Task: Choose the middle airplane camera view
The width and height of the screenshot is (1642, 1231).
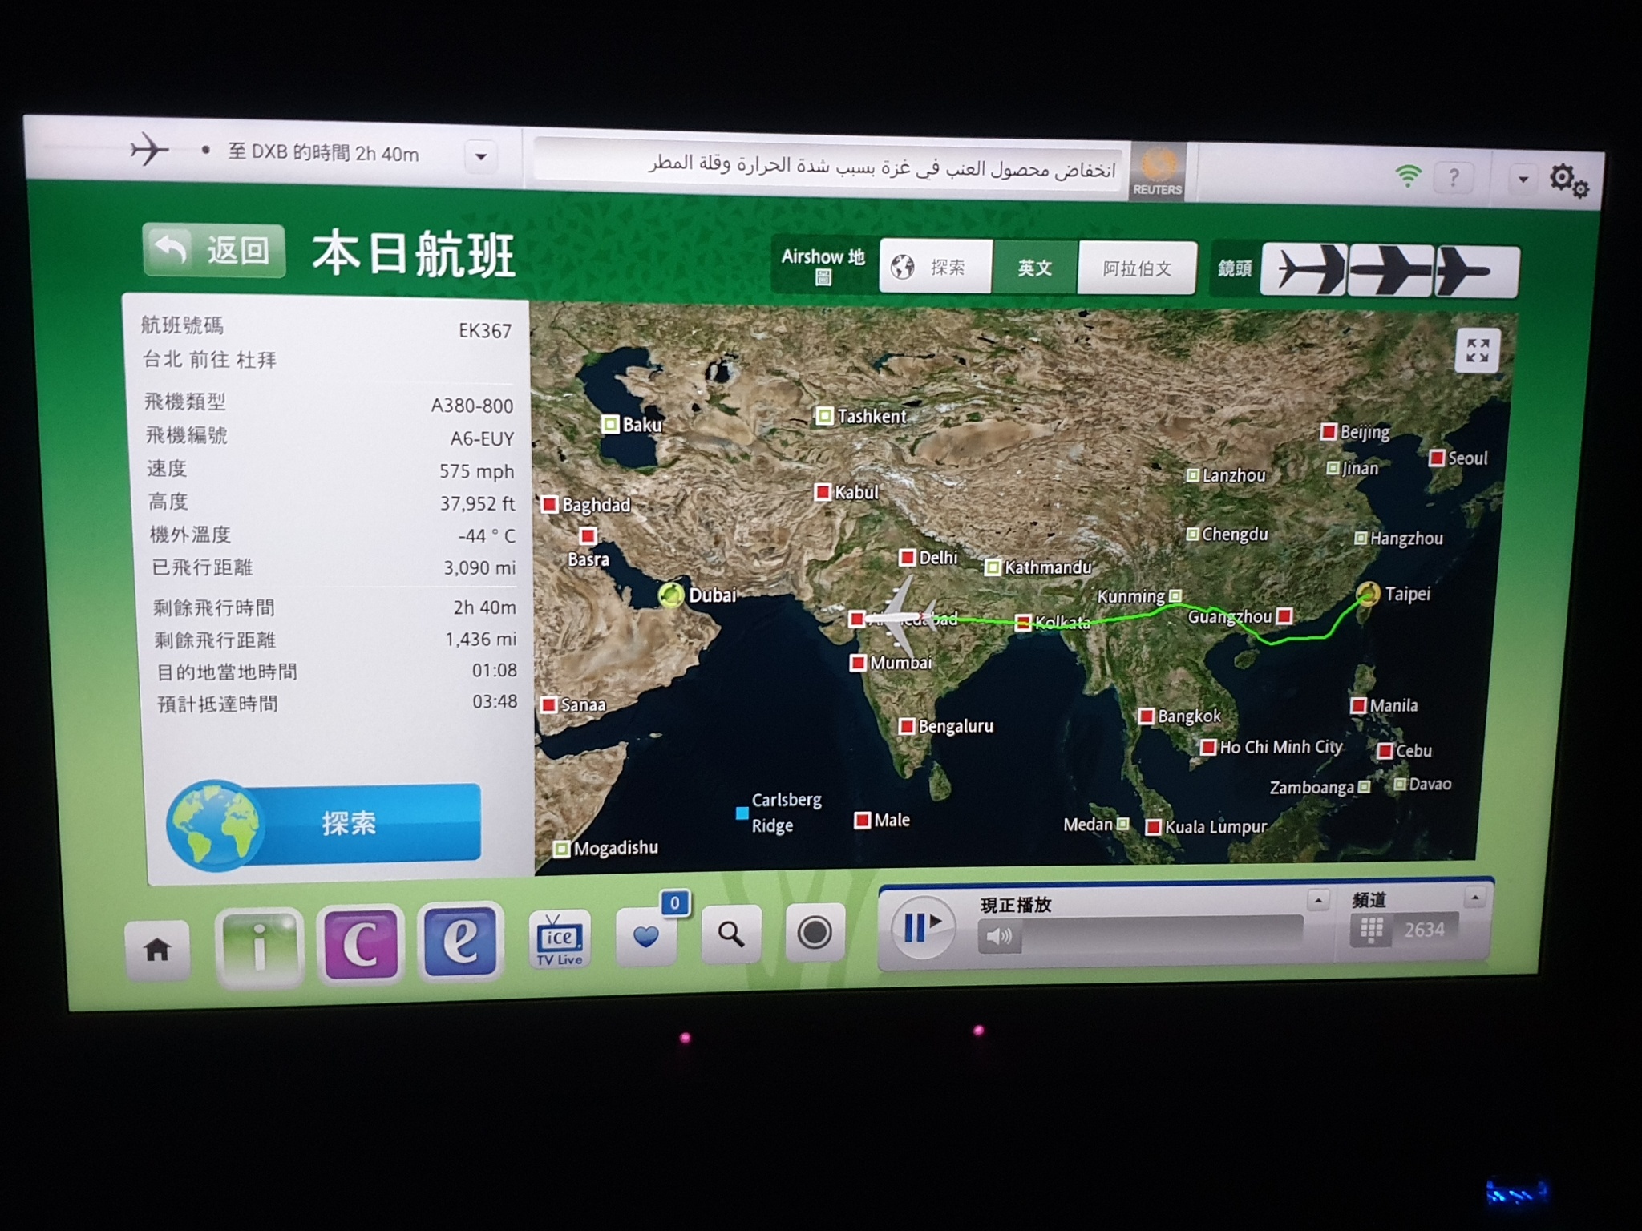Action: coord(1391,271)
